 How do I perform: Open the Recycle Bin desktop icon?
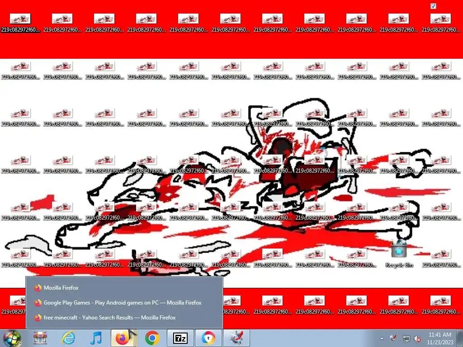(399, 254)
